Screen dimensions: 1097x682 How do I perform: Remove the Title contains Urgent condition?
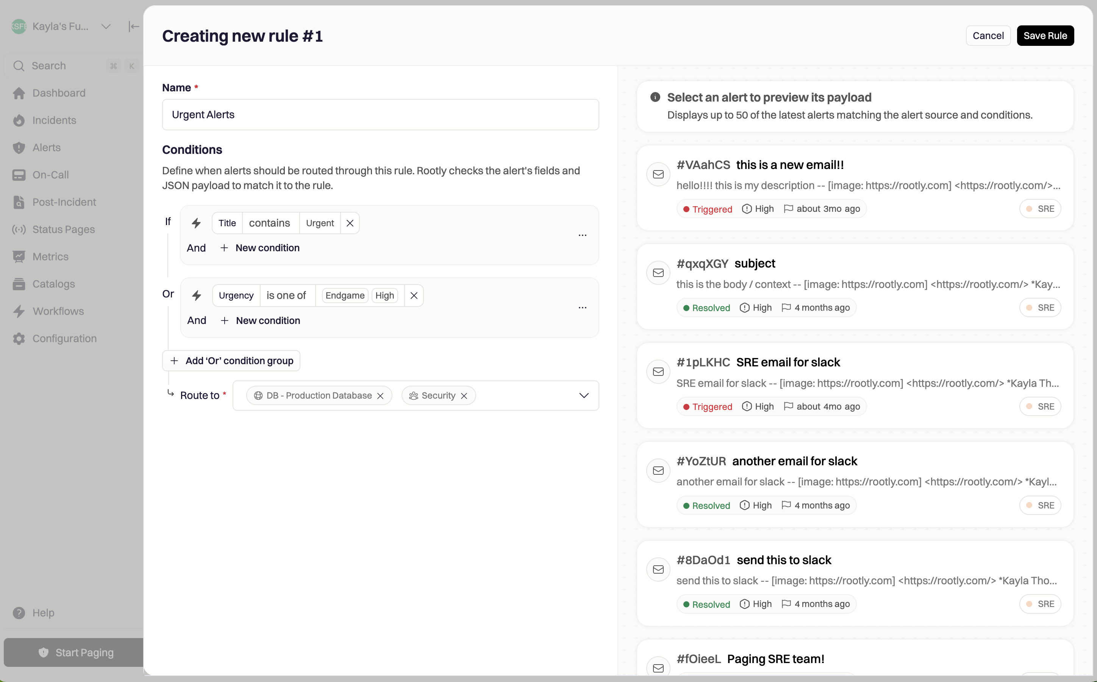[x=349, y=223]
